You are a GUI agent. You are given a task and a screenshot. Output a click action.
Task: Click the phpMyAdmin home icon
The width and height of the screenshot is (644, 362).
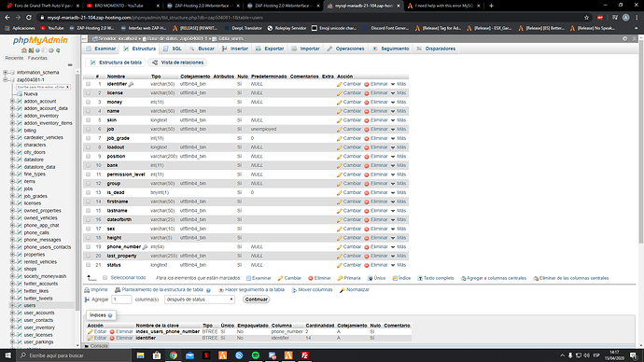tap(24, 50)
